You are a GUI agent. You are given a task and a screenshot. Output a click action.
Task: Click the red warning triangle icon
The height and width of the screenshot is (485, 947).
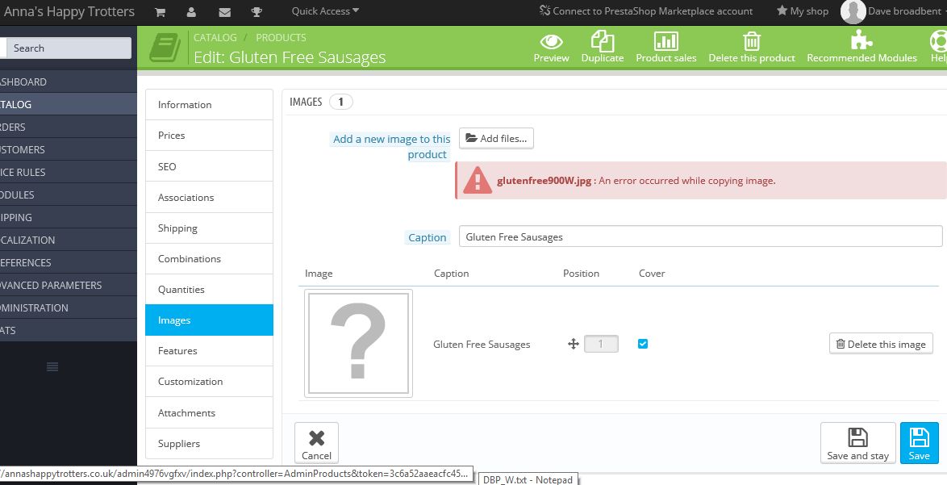point(477,180)
